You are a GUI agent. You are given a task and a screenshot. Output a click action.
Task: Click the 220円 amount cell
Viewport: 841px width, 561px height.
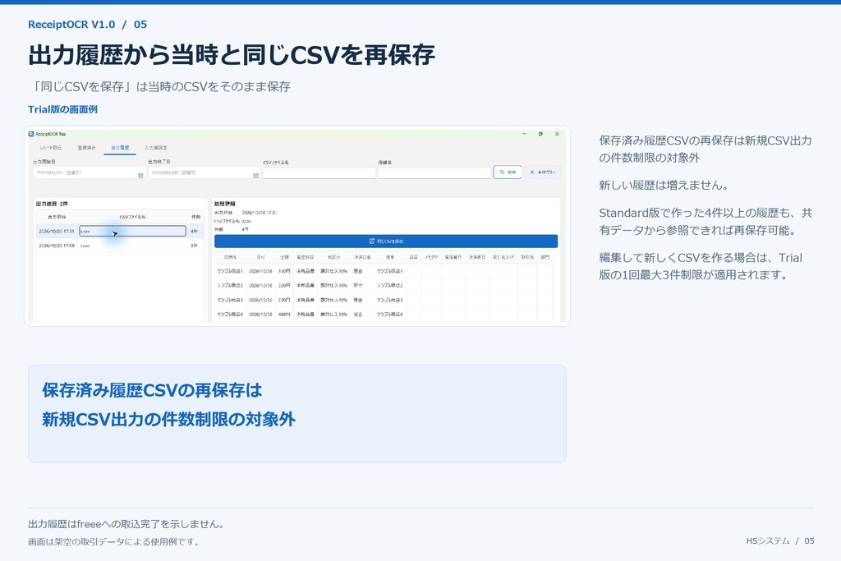284,286
